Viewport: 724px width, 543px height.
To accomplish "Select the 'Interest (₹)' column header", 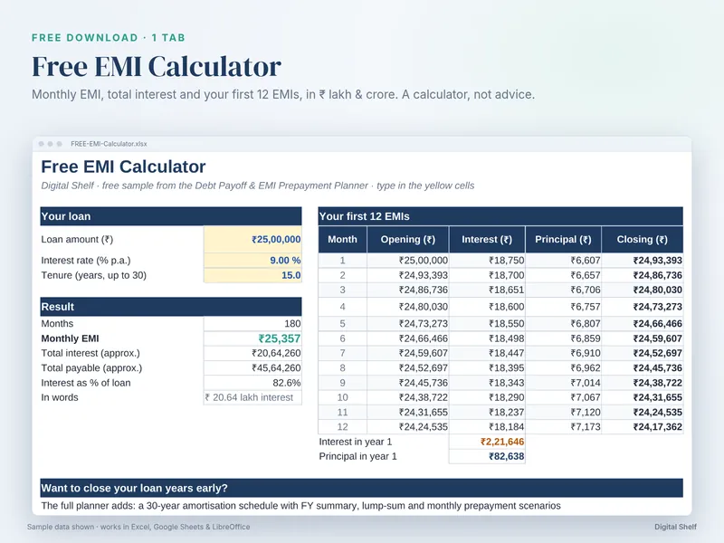I will (487, 239).
